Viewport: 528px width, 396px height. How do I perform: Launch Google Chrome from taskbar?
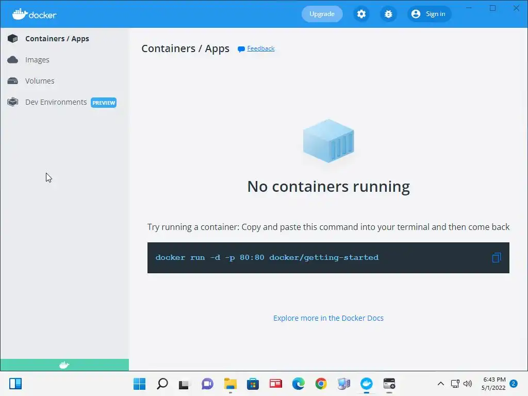[321, 384]
